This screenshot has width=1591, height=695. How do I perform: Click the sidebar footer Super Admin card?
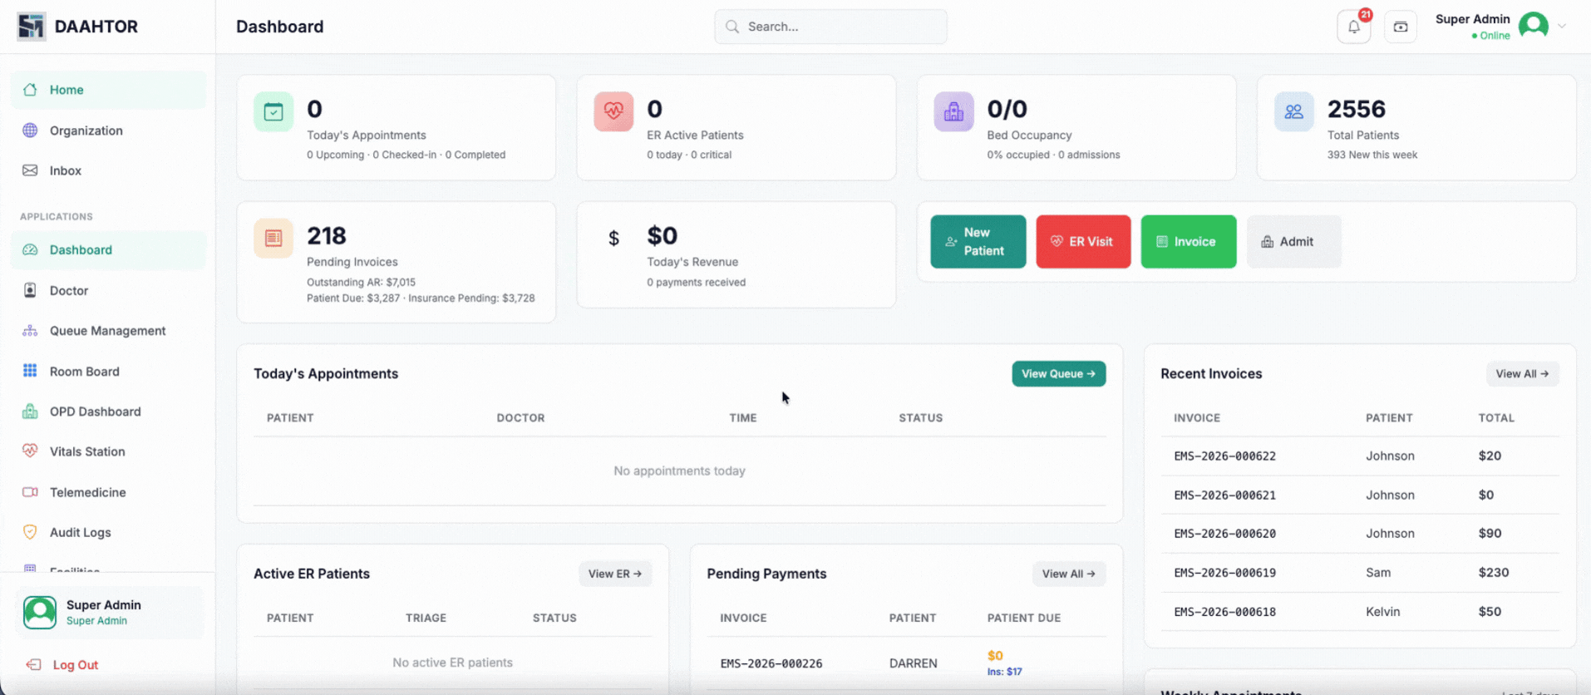(x=109, y=613)
